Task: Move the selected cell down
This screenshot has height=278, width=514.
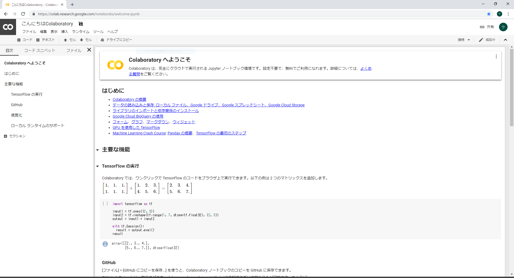Action: 86,40
